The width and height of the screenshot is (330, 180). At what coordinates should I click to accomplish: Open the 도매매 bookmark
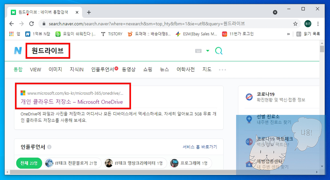pyautogui.click(x=149, y=34)
